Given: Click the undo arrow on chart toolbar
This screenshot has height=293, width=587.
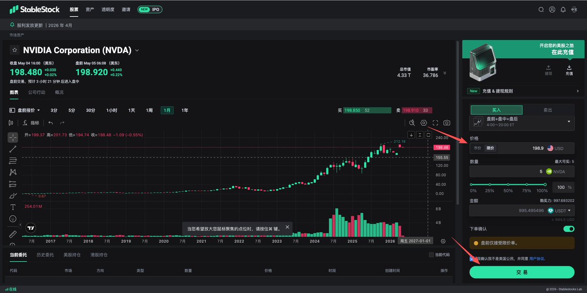Looking at the screenshot, I should (x=50, y=123).
